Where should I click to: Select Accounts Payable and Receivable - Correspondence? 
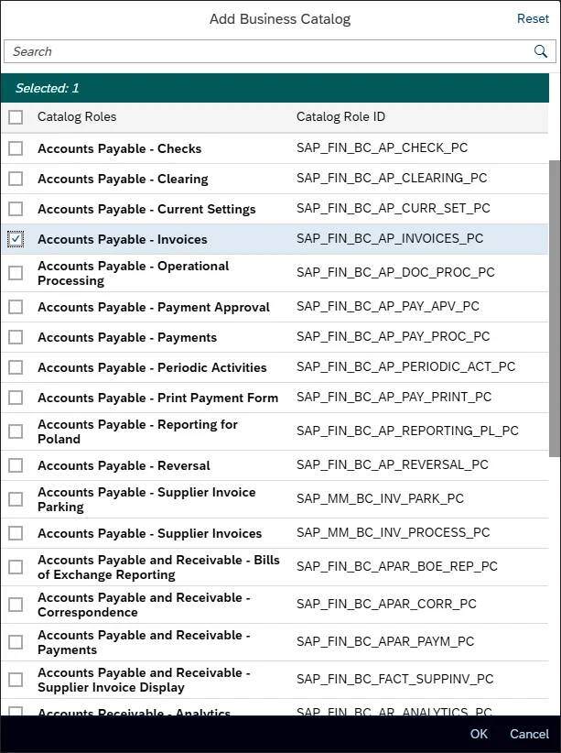(16, 604)
